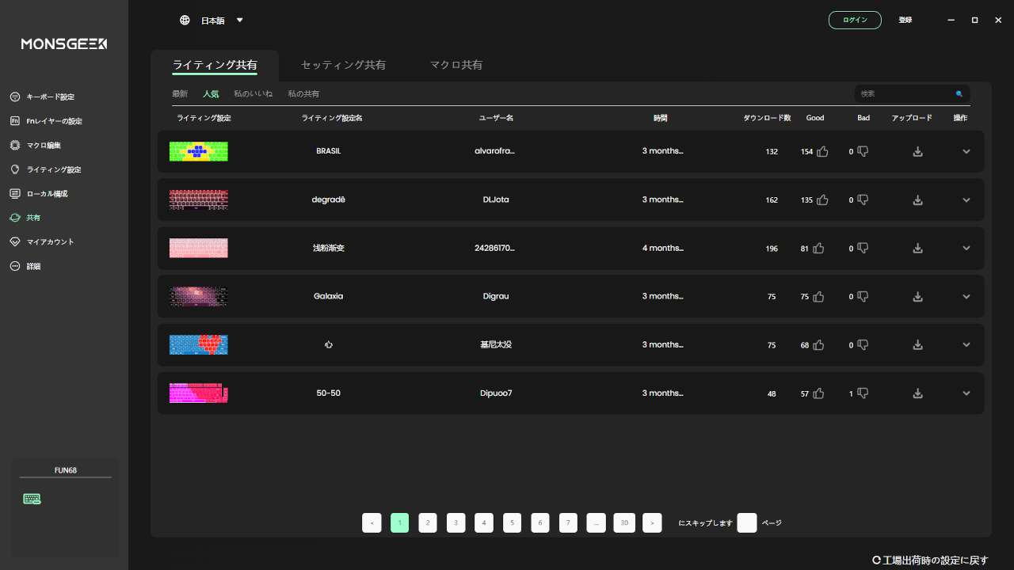This screenshot has width=1014, height=570.
Task: Go to page 3 of results
Action: 456,522
